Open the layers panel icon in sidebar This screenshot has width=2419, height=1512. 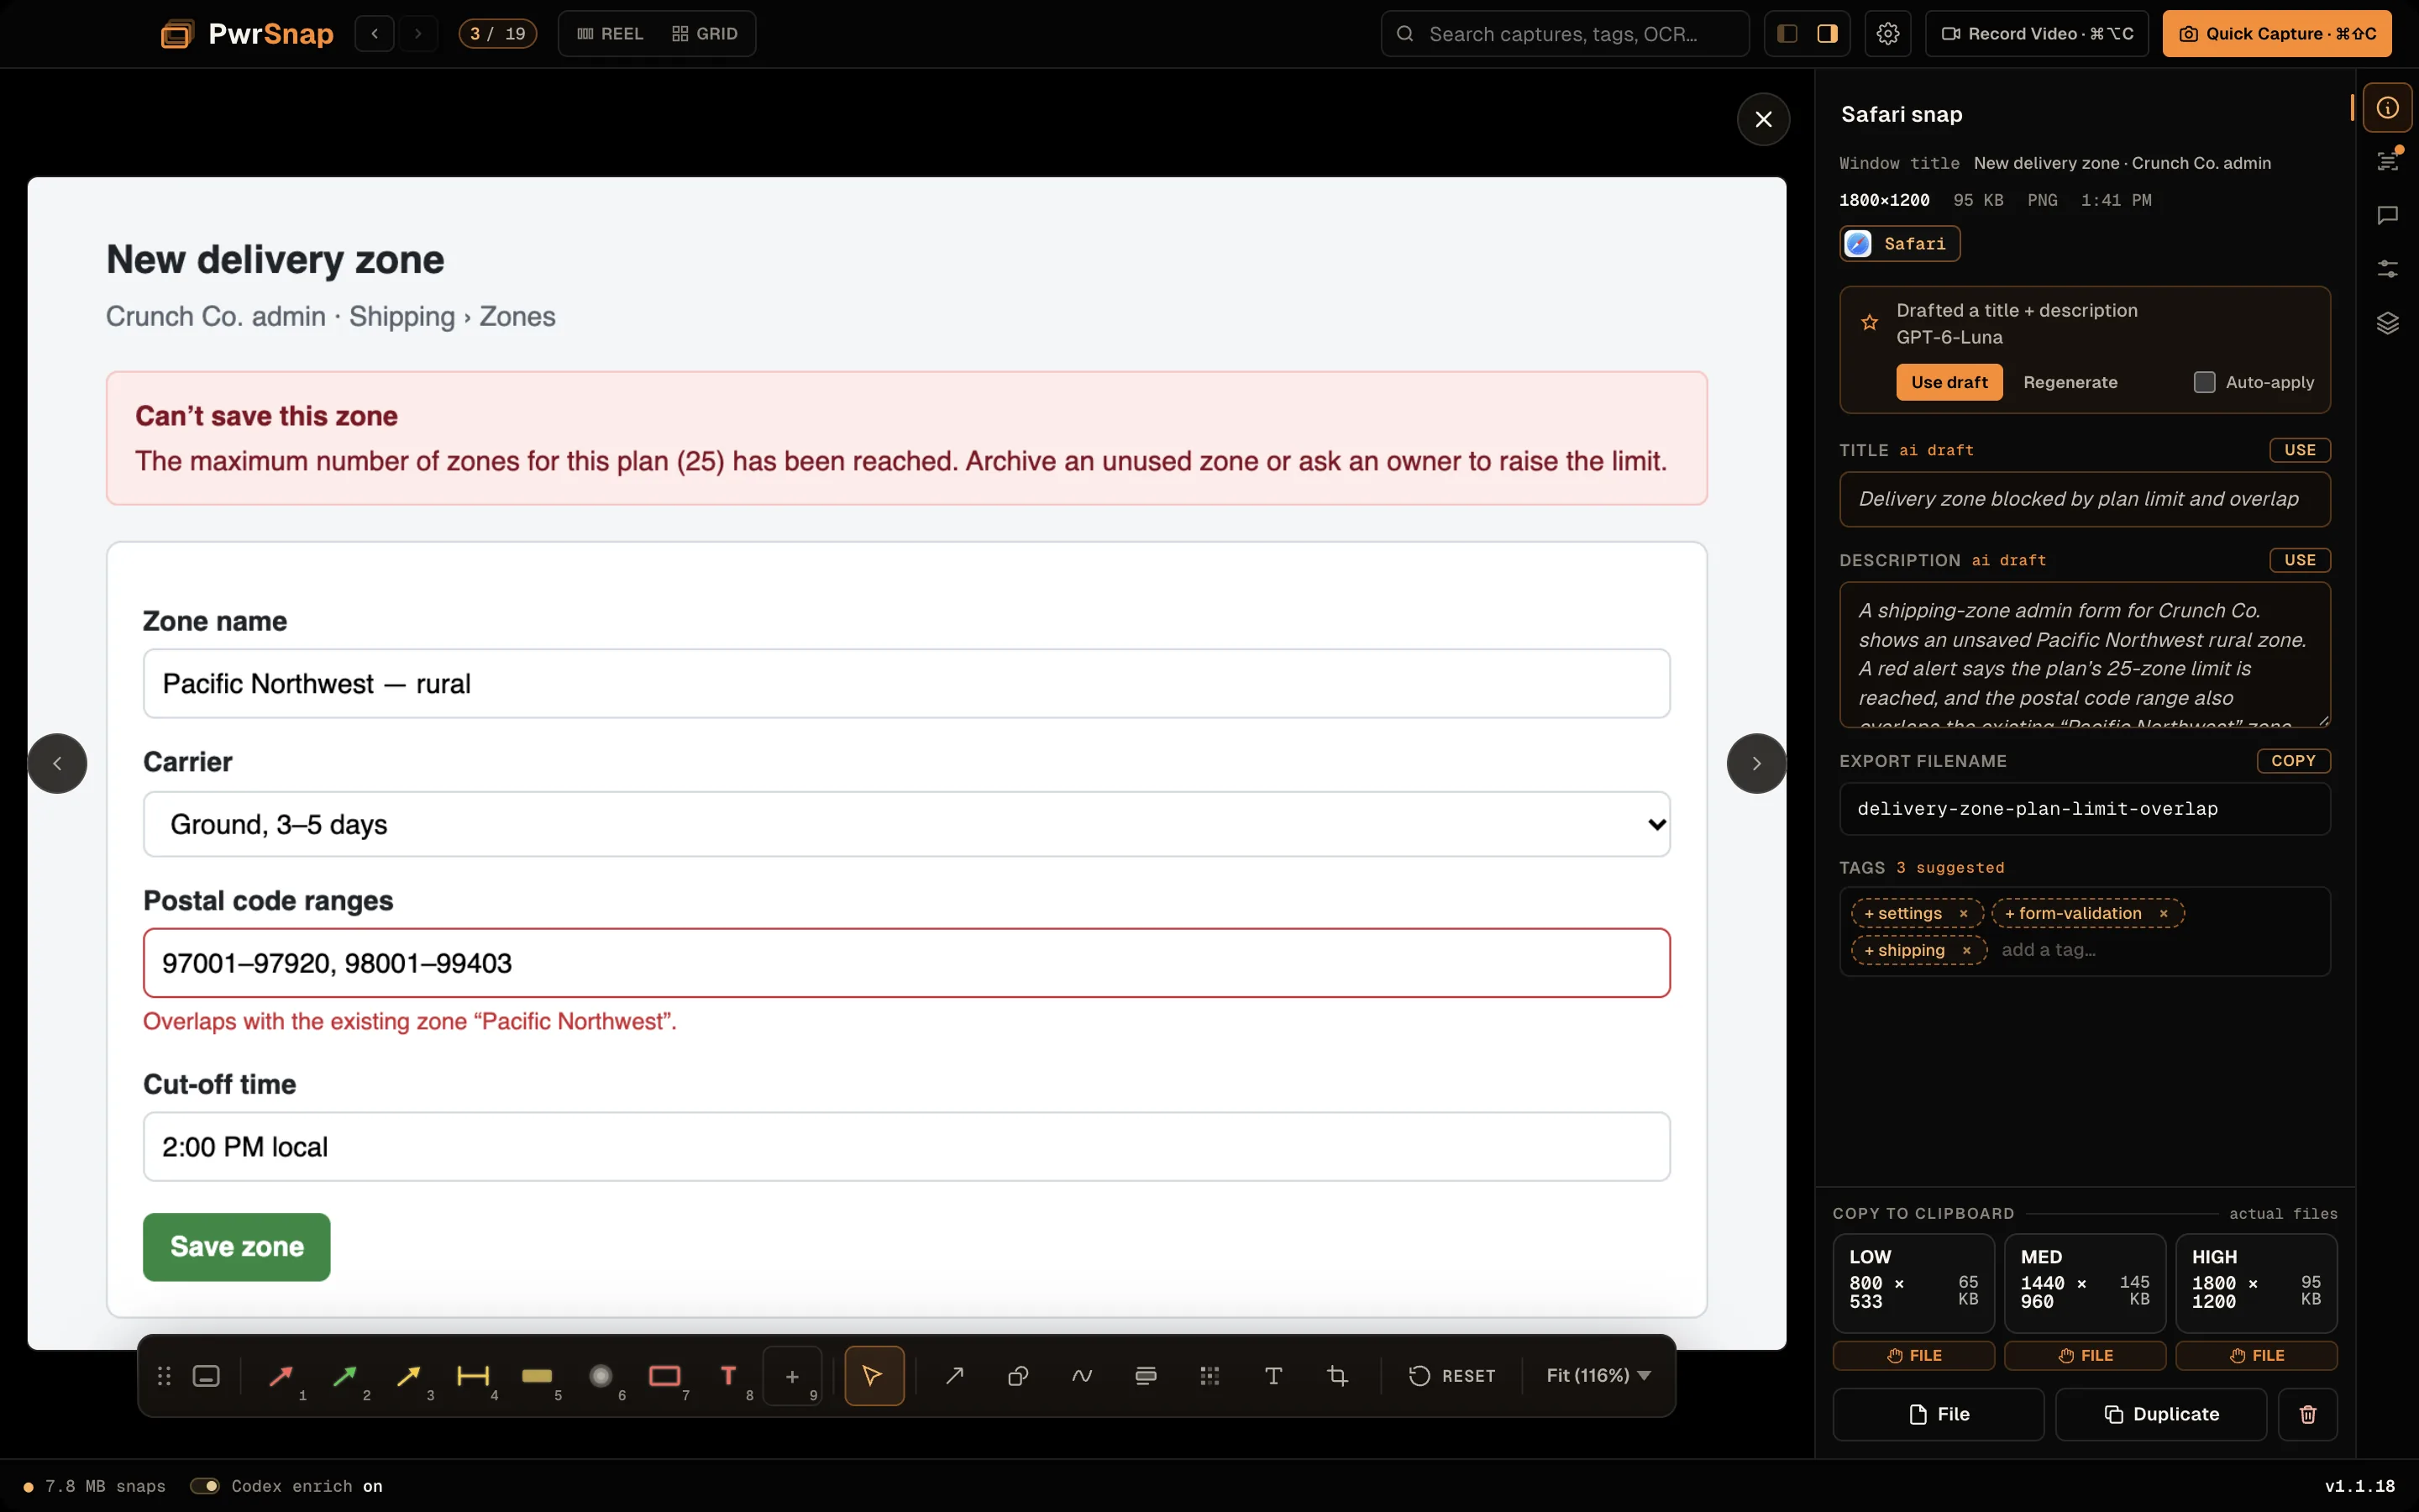pyautogui.click(x=2387, y=323)
